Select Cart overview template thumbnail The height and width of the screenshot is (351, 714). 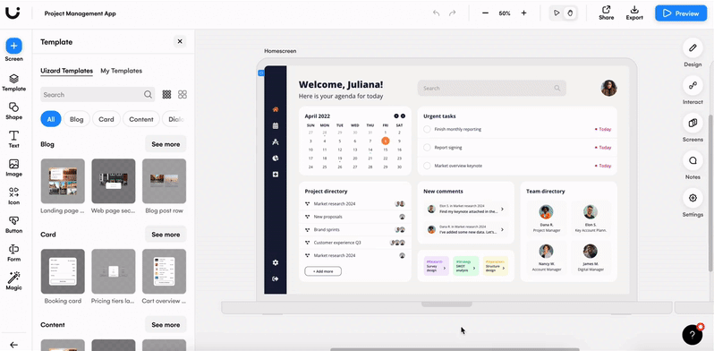pyautogui.click(x=164, y=271)
